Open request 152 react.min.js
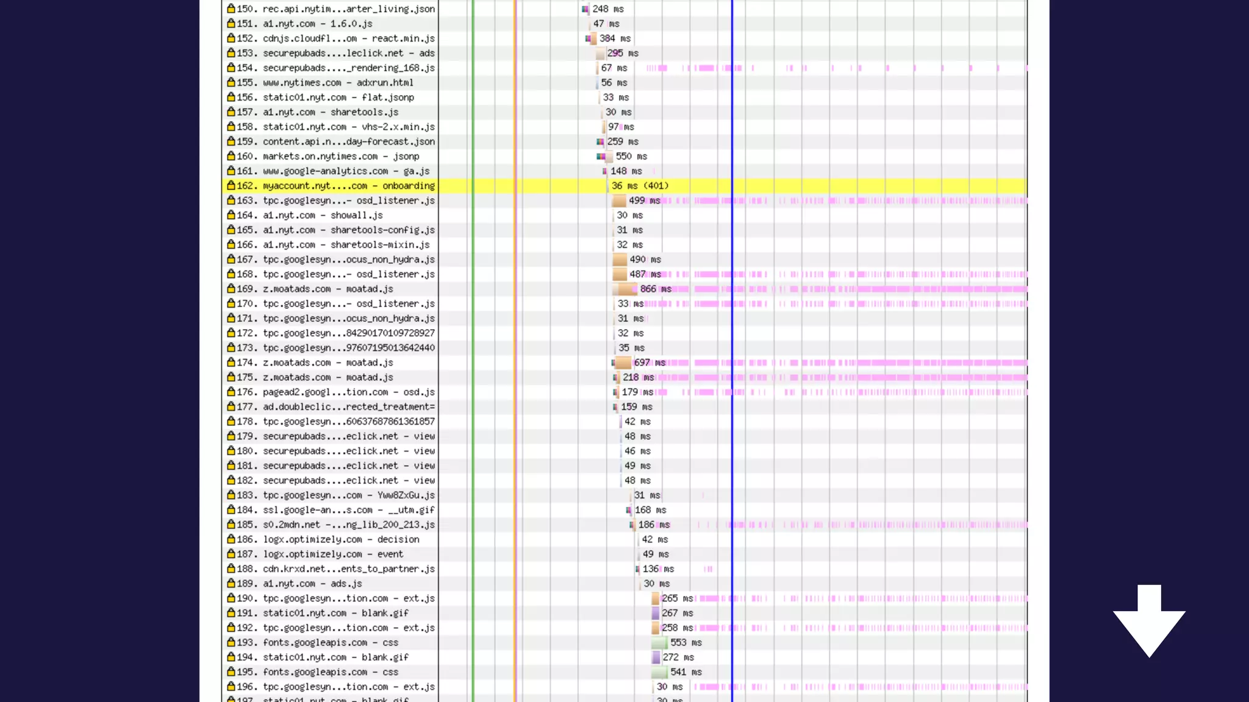Screen dimensions: 1249x702 click(348, 38)
